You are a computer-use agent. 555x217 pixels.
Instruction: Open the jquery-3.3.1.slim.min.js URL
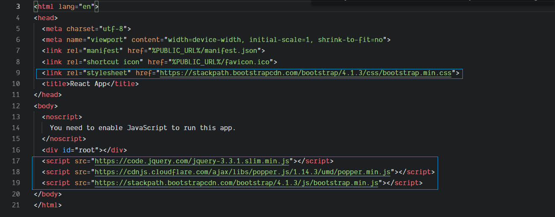click(192, 161)
